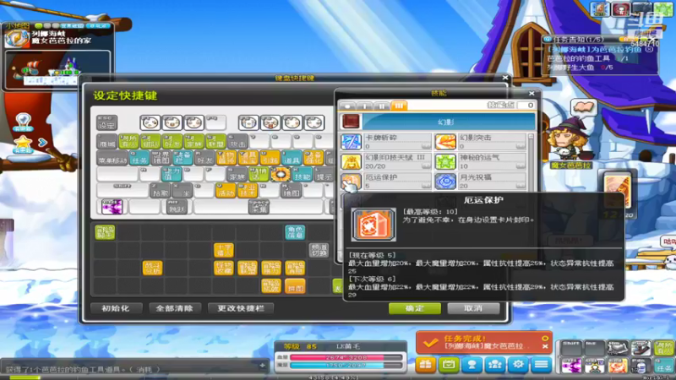Click the star event icon on left side
This screenshot has height=380, width=676.
pyautogui.click(x=23, y=144)
